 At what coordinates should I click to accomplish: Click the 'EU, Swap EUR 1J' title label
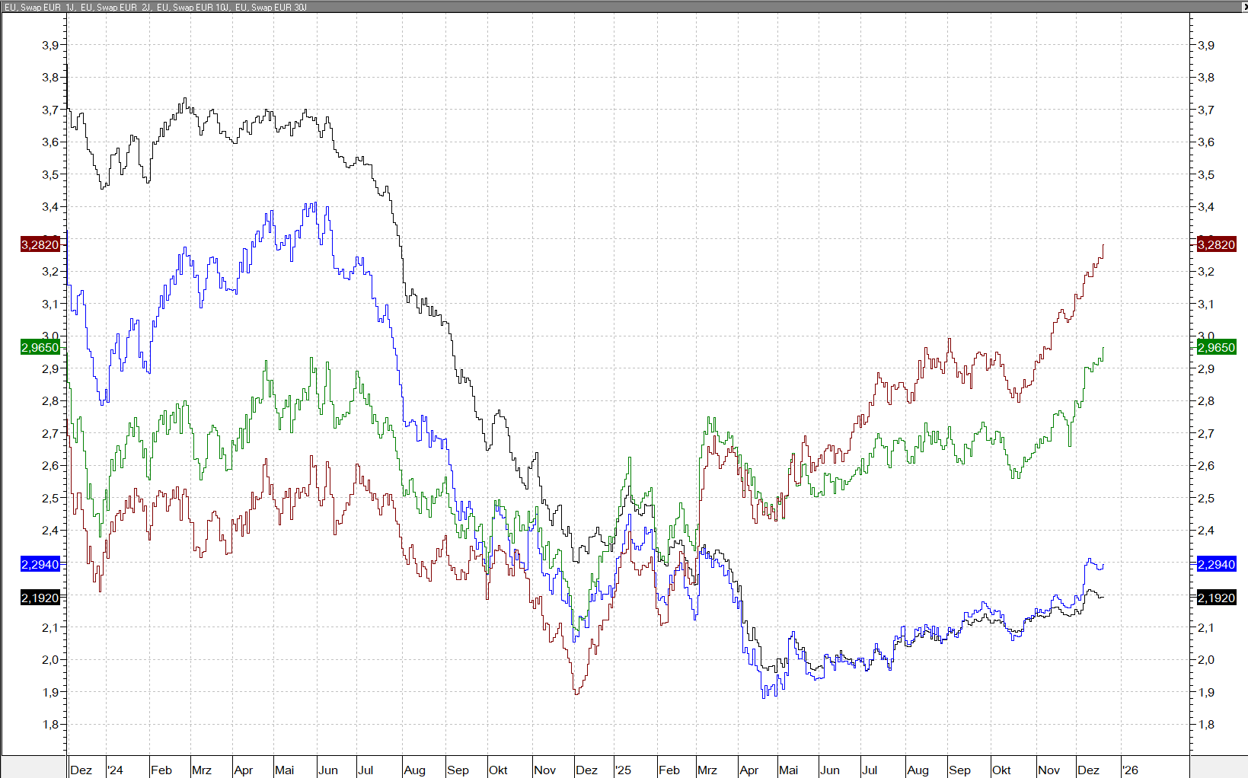[38, 7]
